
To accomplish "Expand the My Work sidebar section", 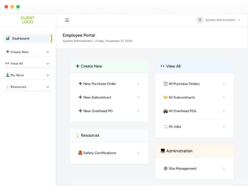I will [27, 75].
